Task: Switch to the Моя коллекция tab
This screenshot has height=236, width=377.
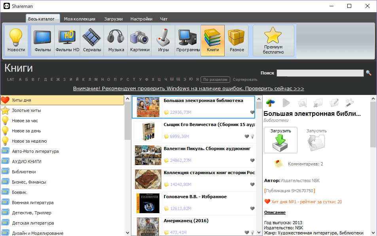Action: click(x=80, y=19)
